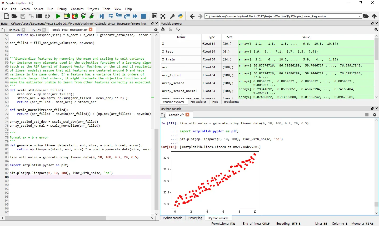This screenshot has width=379, height=226.
Task: Open the Run menu
Action: [x=50, y=9]
